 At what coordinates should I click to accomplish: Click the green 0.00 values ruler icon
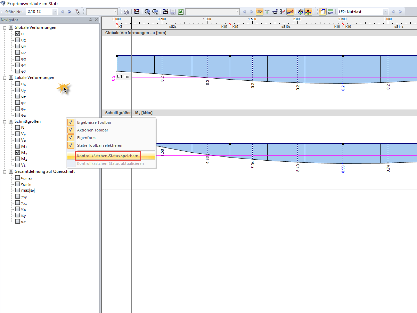331,12
